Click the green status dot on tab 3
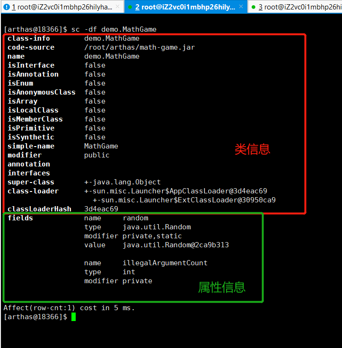This screenshot has height=348, width=342. click(254, 7)
